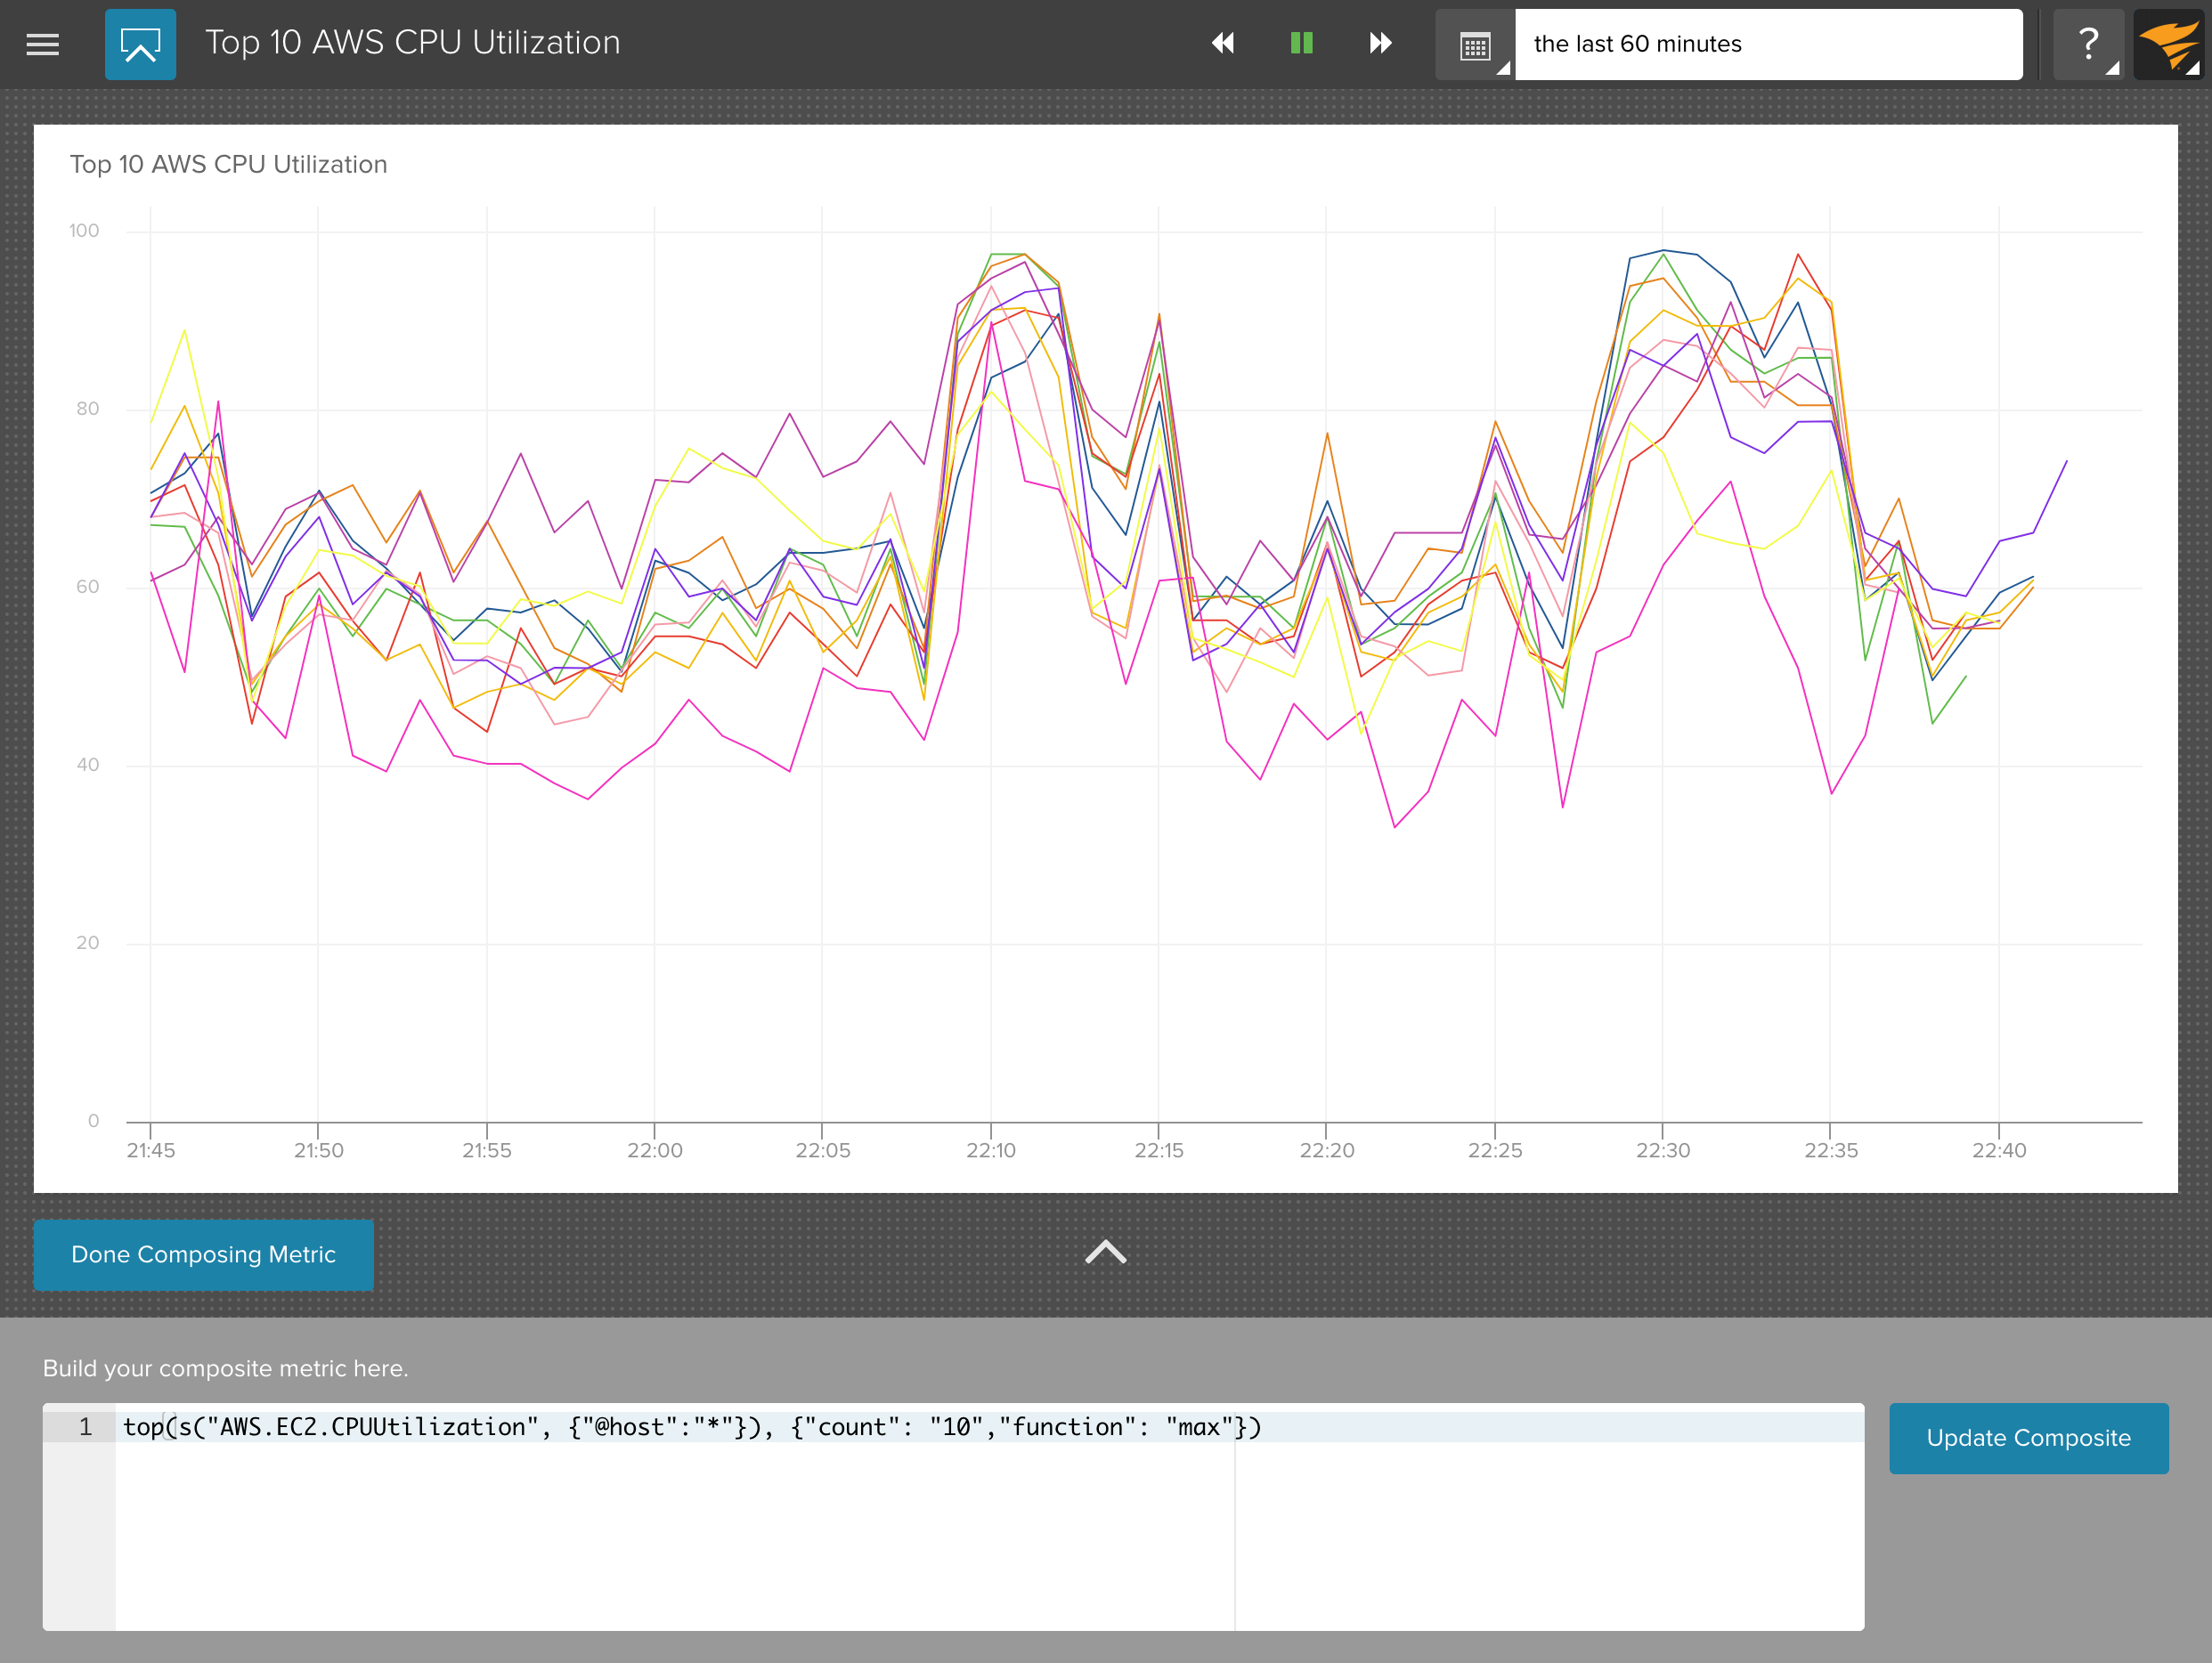Click the 100 value y-axis label
2212x1663 pixels.
click(x=84, y=230)
